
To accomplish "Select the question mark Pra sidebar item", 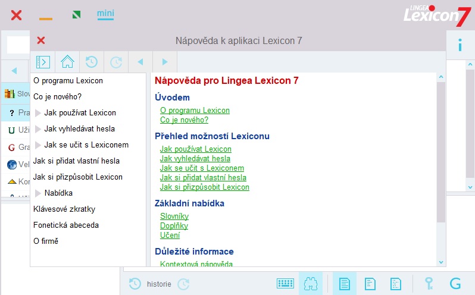I will tap(12, 113).
